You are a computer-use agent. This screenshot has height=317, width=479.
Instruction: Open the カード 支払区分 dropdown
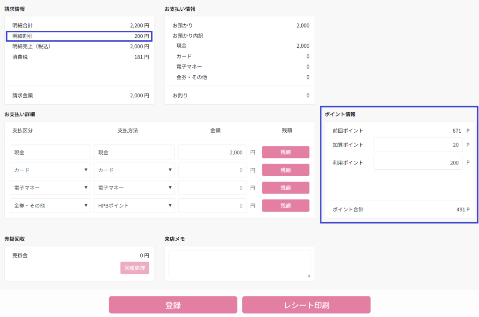[50, 170]
